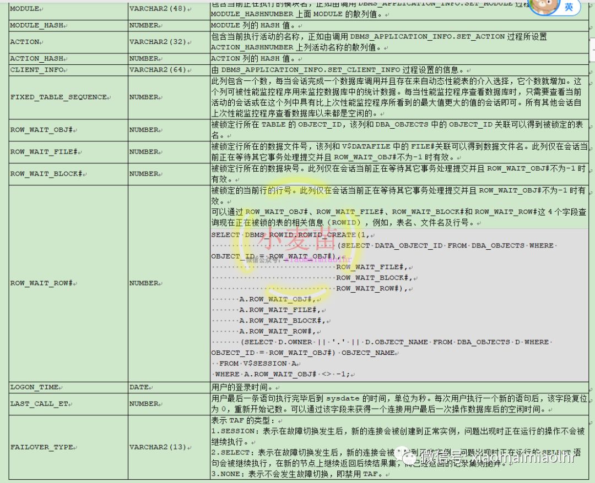The height and width of the screenshot is (483, 595).
Task: Click the DBMS_APPLICATION_INFO.SET_ACTION description line
Action: [x=379, y=37]
